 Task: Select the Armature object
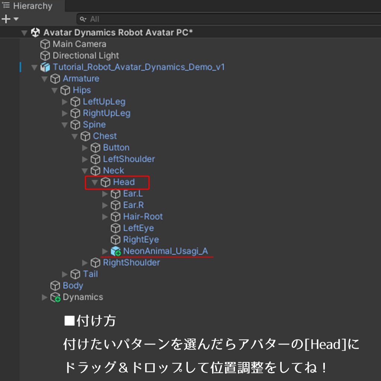pos(81,79)
